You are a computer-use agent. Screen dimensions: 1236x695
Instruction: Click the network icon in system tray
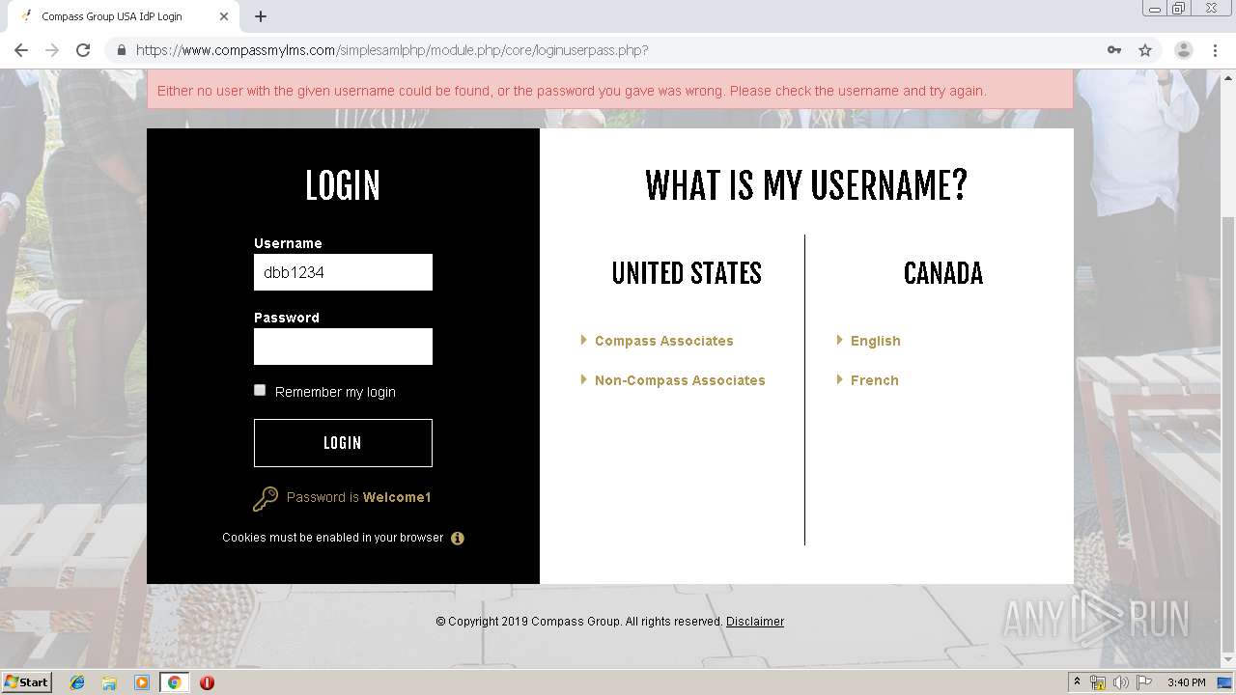(x=1098, y=682)
